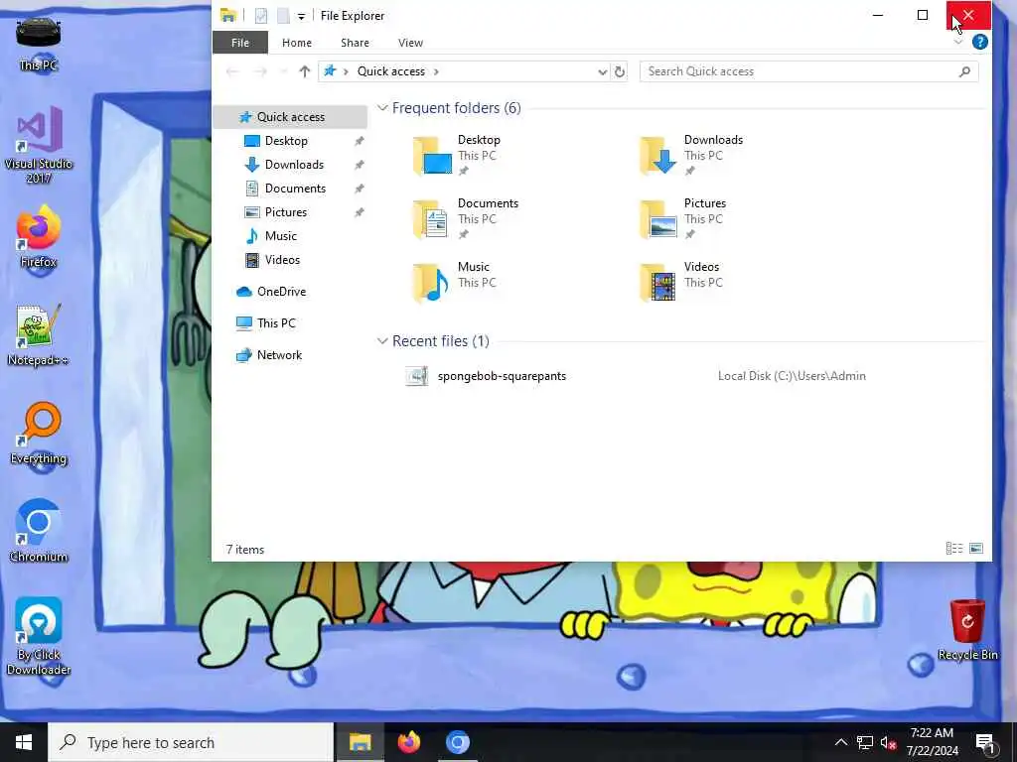Viewport: 1017px width, 762px height.
Task: Select the Documents frequent folder
Action: click(x=466, y=219)
